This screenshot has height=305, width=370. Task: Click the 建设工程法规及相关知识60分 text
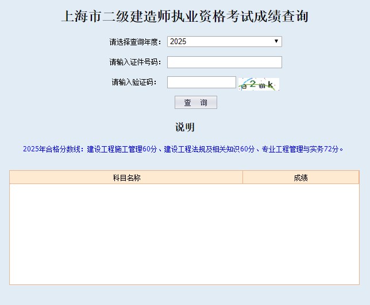[x=209, y=149]
